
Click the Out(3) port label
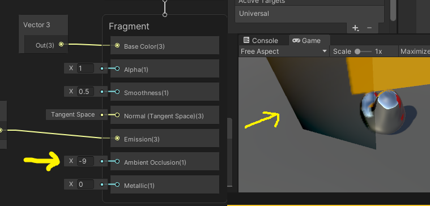click(x=45, y=45)
